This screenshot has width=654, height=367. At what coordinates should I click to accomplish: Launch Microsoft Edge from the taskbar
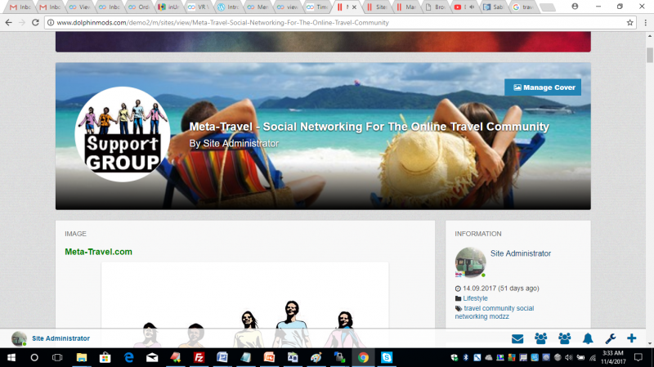(129, 357)
